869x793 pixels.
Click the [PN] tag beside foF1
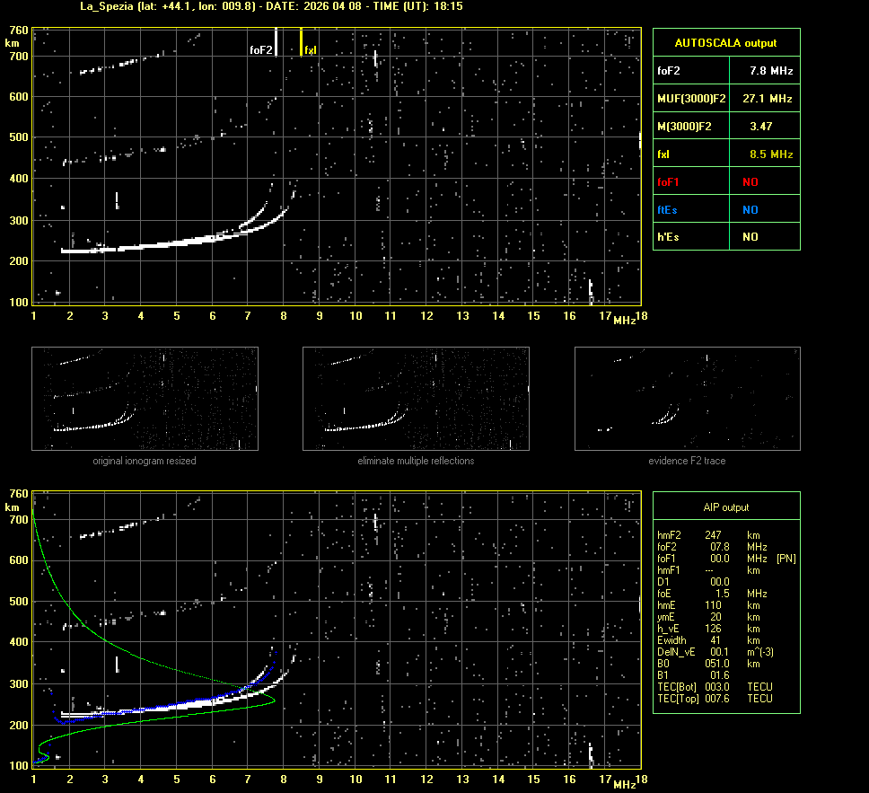click(x=786, y=559)
